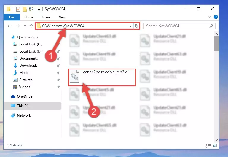This screenshot has height=157, width=228.
Task: Click the address bar path C:\Windows\SysWOW64
Action: coord(63,26)
